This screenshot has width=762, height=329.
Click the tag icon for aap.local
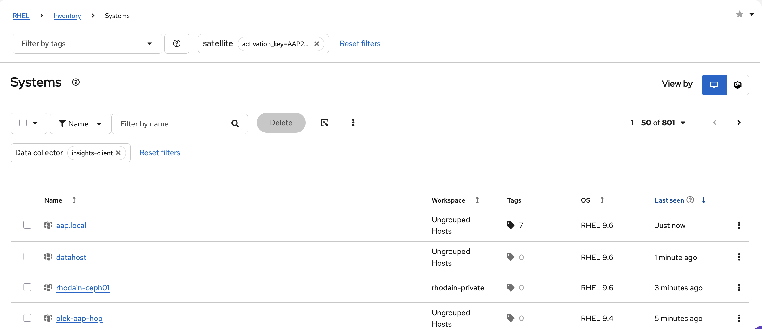coord(510,225)
